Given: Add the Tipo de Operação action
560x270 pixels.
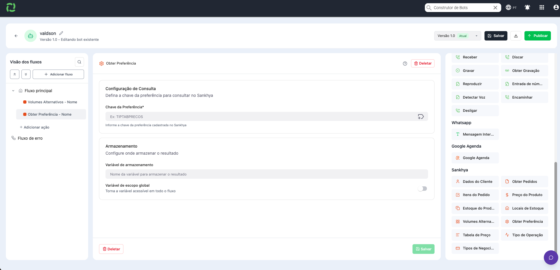Looking at the screenshot, I should point(524,235).
